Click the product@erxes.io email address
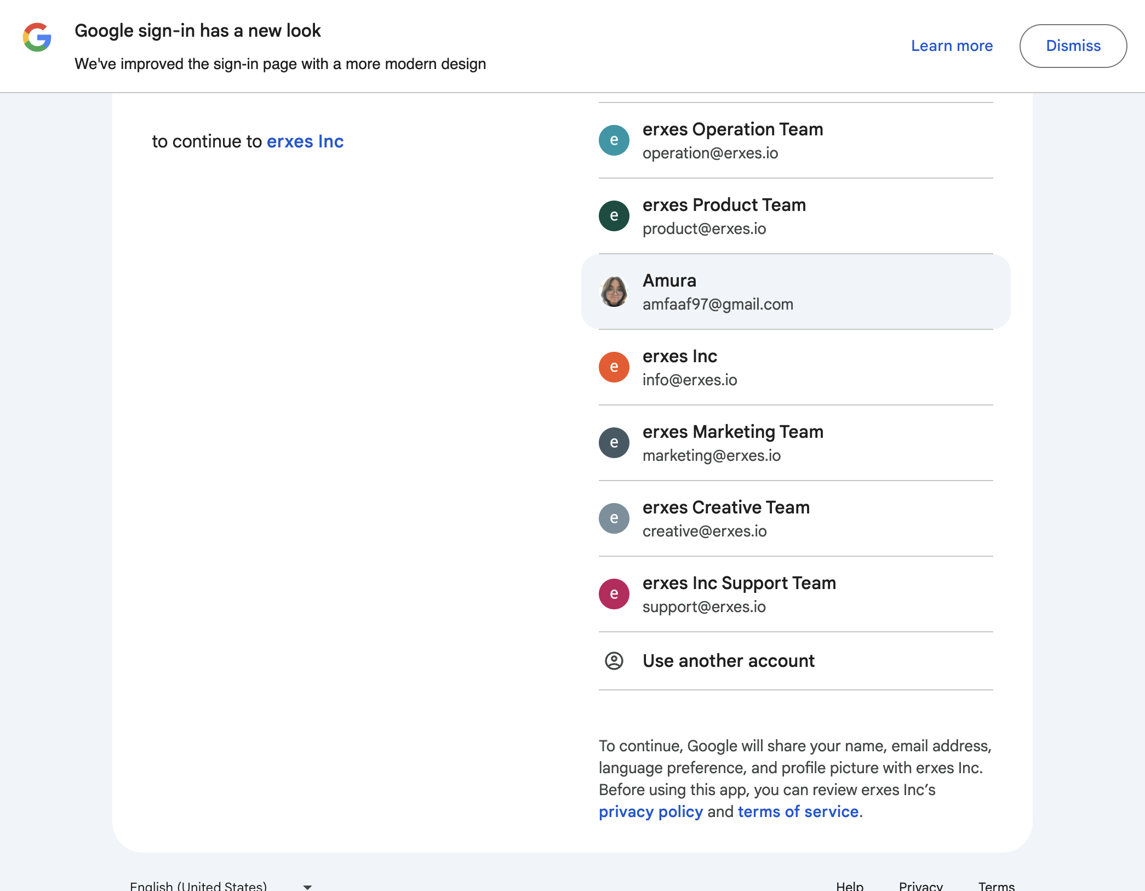Viewport: 1145px width, 891px height. point(704,229)
